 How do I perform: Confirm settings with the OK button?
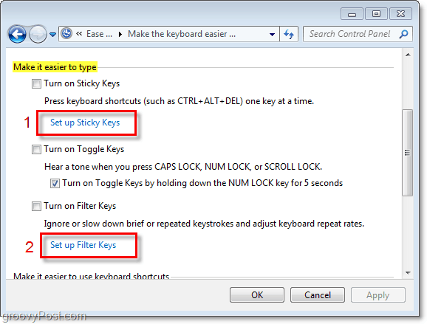pyautogui.click(x=257, y=295)
